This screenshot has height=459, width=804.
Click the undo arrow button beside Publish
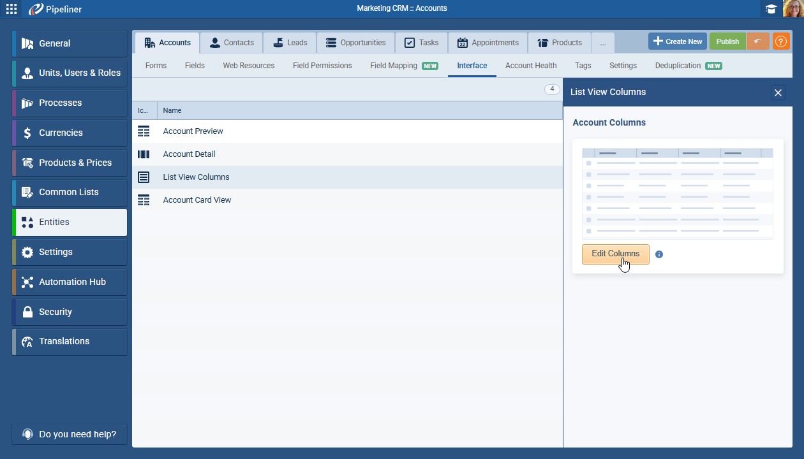757,41
